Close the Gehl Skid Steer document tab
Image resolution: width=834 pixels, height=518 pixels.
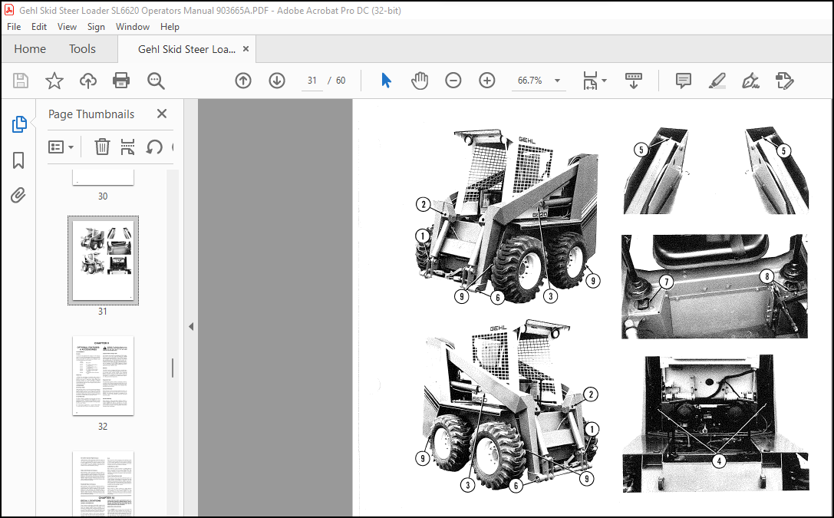point(246,49)
